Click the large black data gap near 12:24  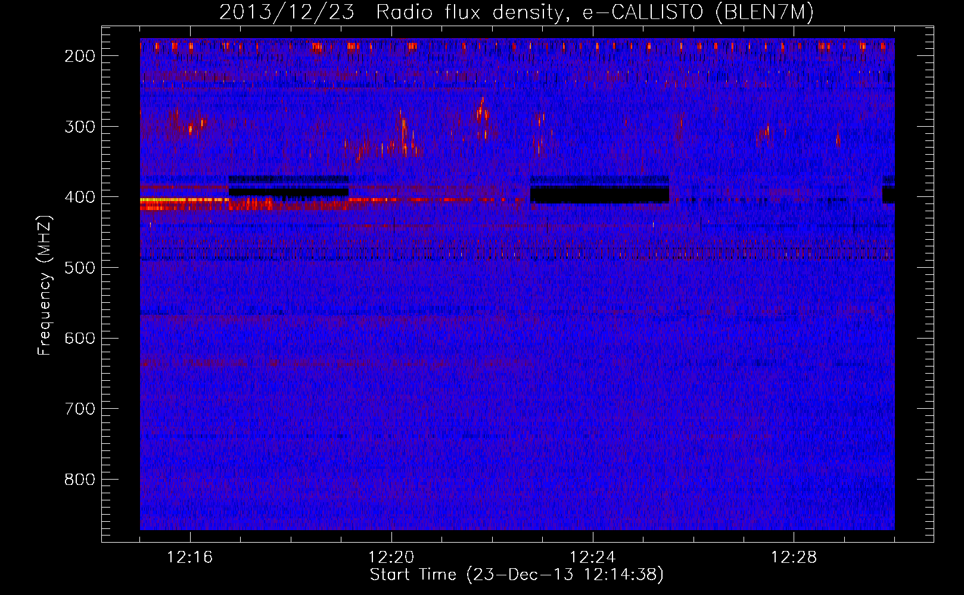tap(599, 194)
